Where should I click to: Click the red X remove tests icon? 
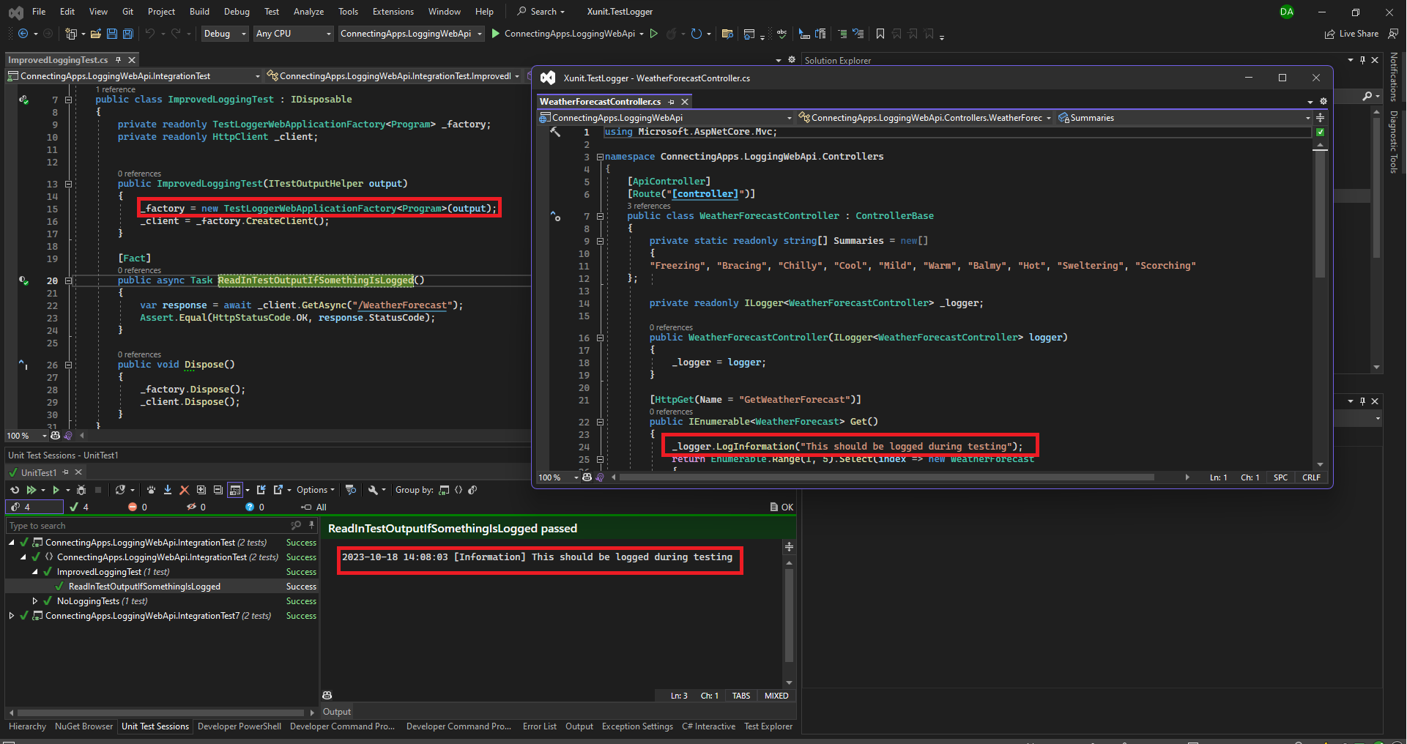(x=184, y=490)
